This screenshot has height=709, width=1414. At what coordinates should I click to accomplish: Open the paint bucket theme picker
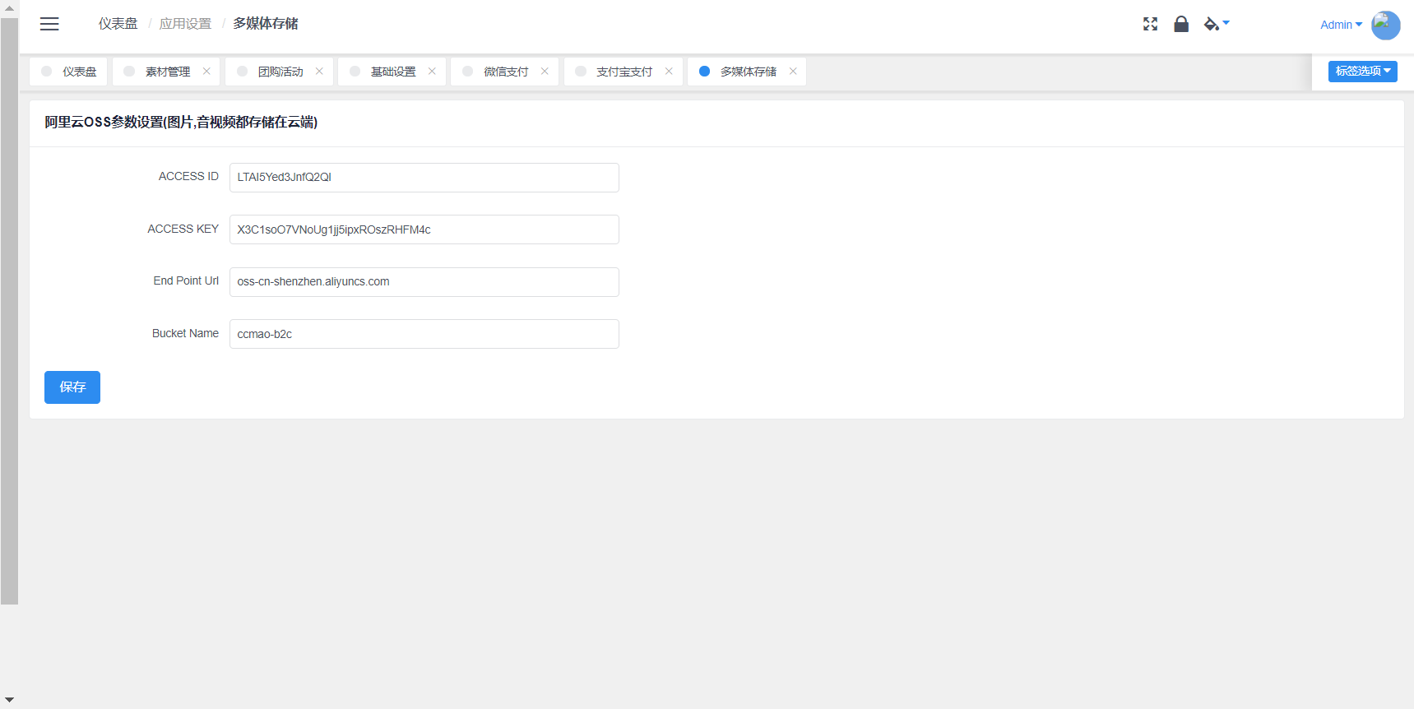pyautogui.click(x=1215, y=24)
